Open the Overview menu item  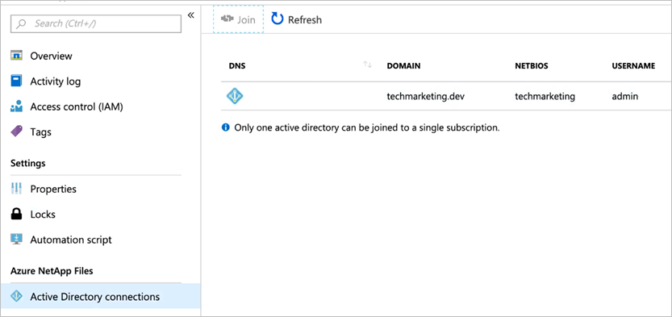tap(51, 56)
